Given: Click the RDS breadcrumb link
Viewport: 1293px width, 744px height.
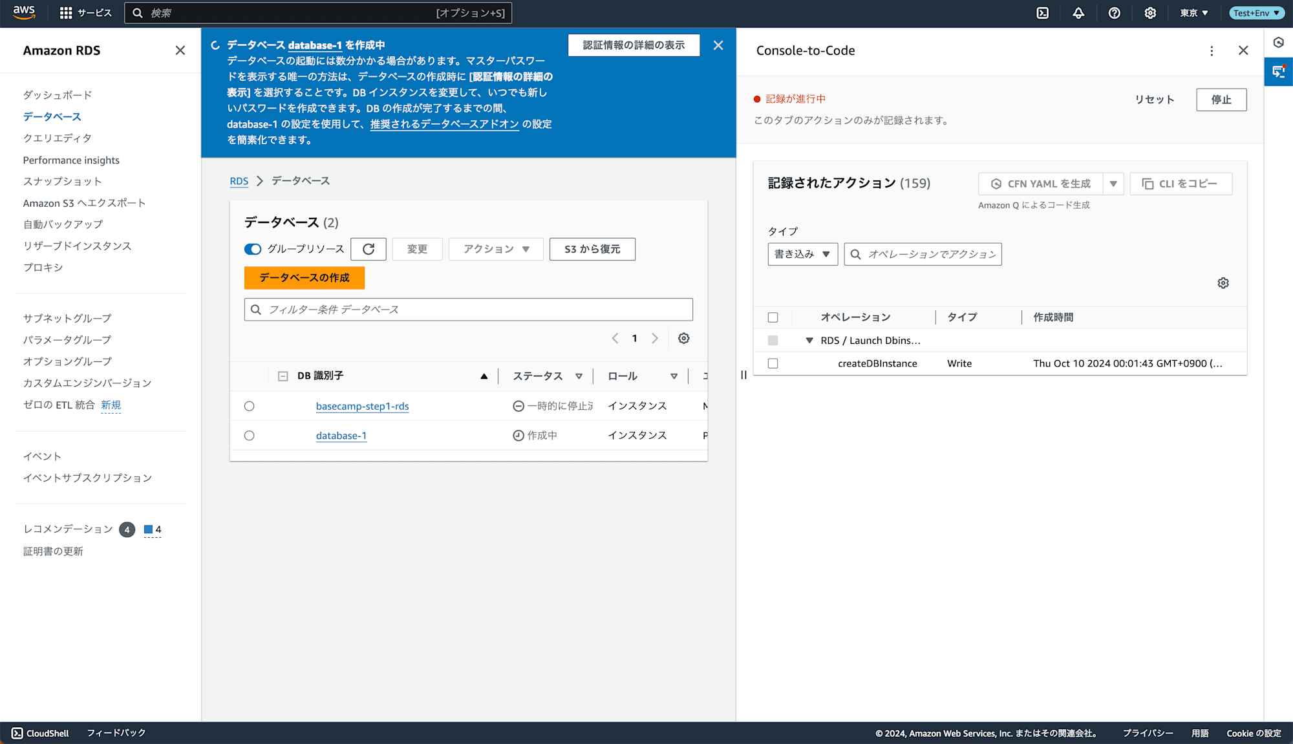Looking at the screenshot, I should 239,181.
